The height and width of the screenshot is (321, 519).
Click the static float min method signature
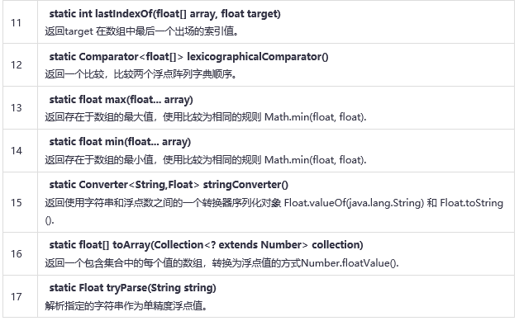[120, 142]
